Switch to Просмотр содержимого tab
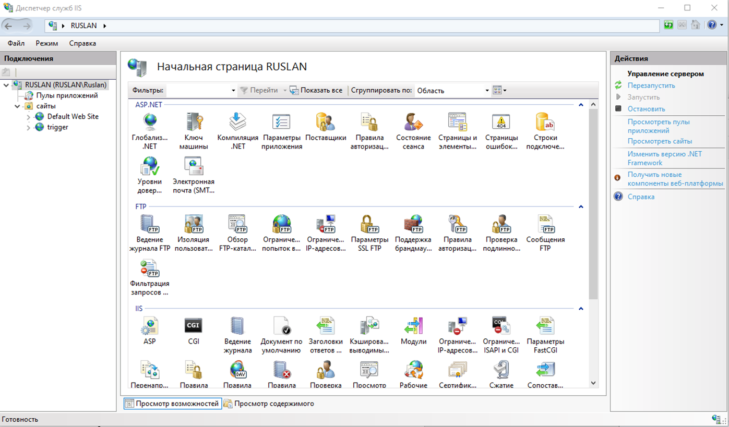This screenshot has width=729, height=427. tap(273, 404)
